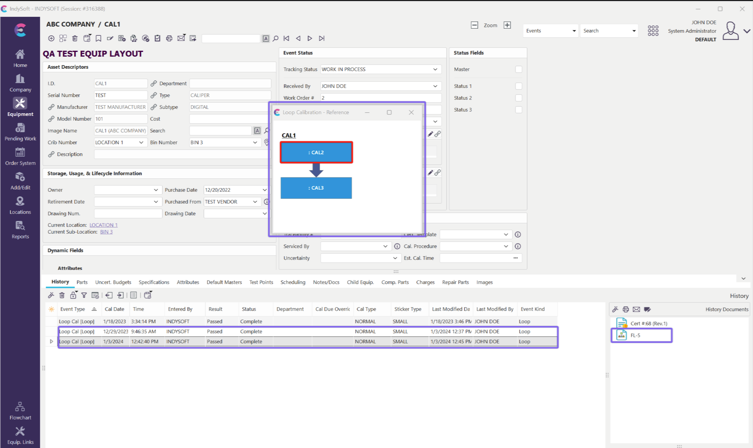Expand the Tracking Status dropdown
This screenshot has height=448, width=753.
click(435, 69)
